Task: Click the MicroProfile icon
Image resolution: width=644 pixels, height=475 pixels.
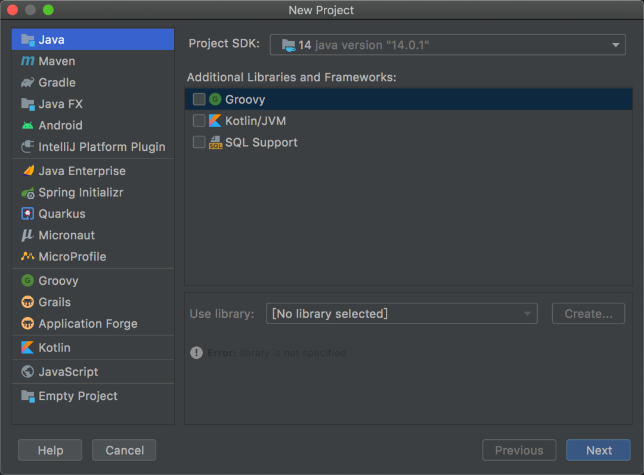Action: click(27, 257)
